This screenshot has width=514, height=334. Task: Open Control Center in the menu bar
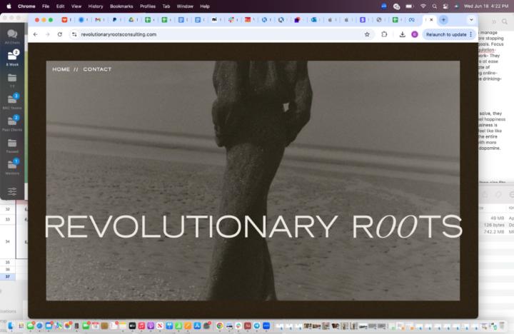(445, 6)
